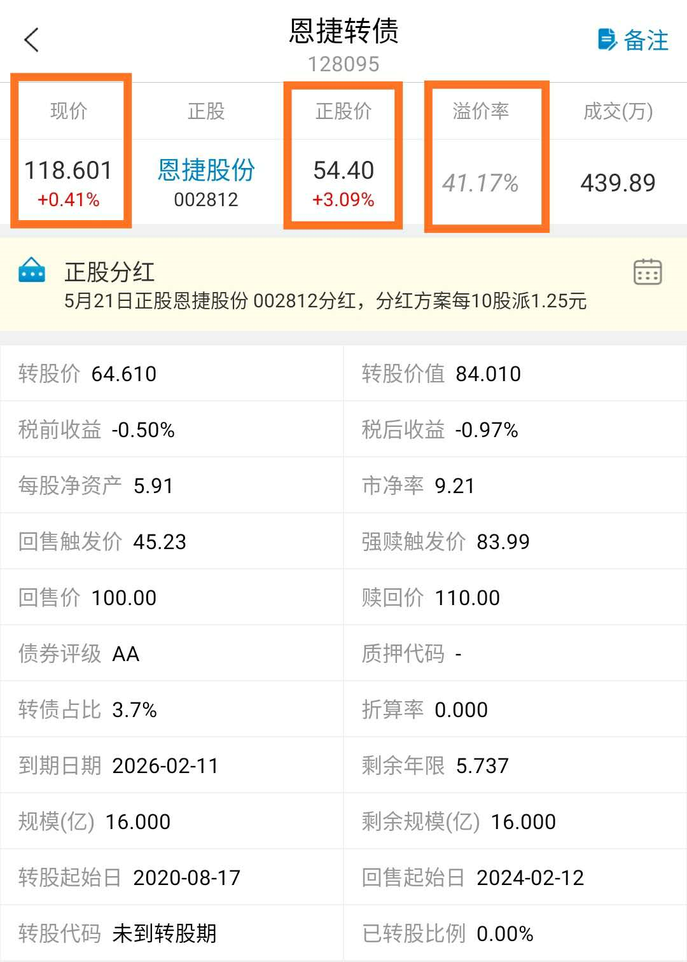Tap 回售起始日 2024-02-12 cell
The height and width of the screenshot is (962, 687).
(x=515, y=877)
